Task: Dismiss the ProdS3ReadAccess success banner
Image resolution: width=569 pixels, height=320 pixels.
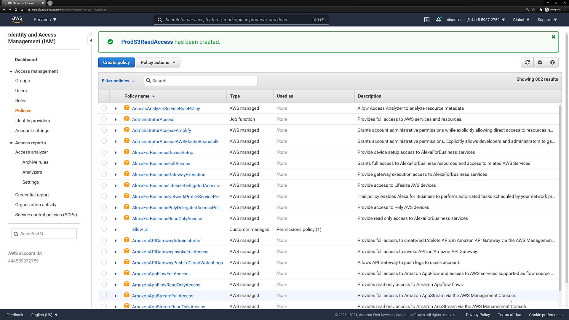Action: click(x=553, y=37)
